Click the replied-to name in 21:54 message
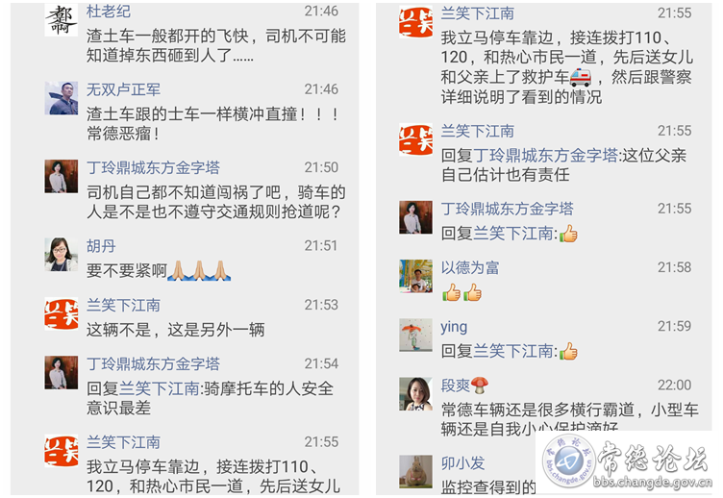723x498 pixels. point(159,388)
